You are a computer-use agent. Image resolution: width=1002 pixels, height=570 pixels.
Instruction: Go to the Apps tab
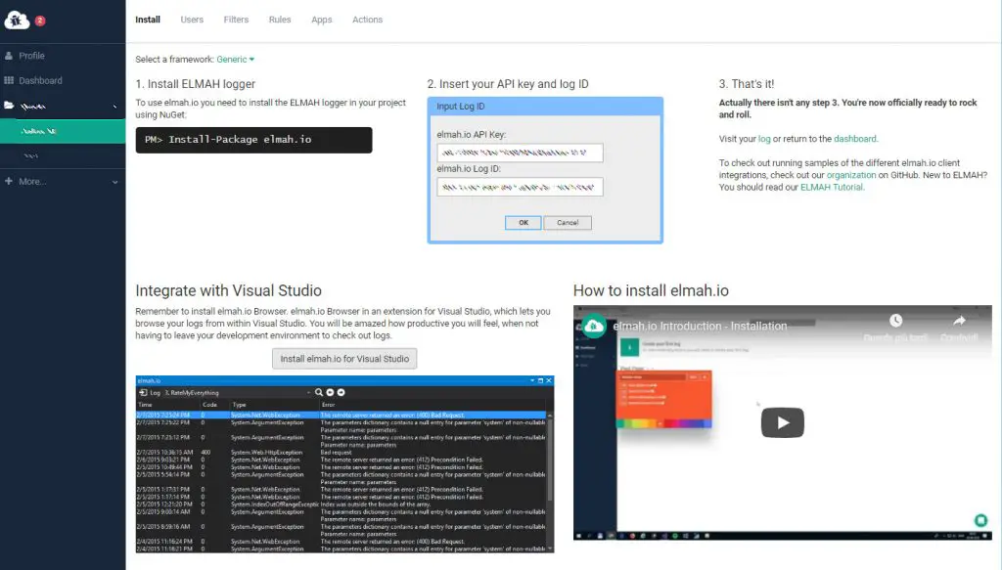coord(321,20)
